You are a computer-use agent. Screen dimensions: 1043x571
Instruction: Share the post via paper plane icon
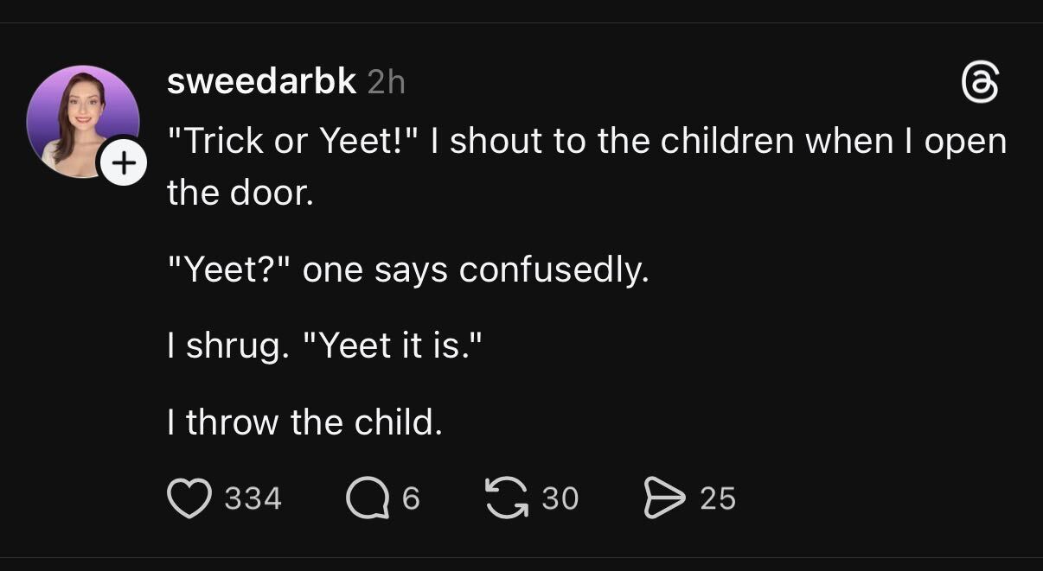click(x=665, y=499)
